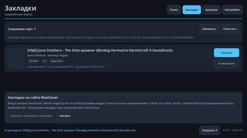Click the Сохранено карт: 1 label

[x=22, y=29]
